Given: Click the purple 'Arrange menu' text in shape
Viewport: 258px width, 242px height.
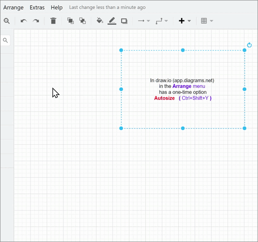Looking at the screenshot, I should [189, 86].
